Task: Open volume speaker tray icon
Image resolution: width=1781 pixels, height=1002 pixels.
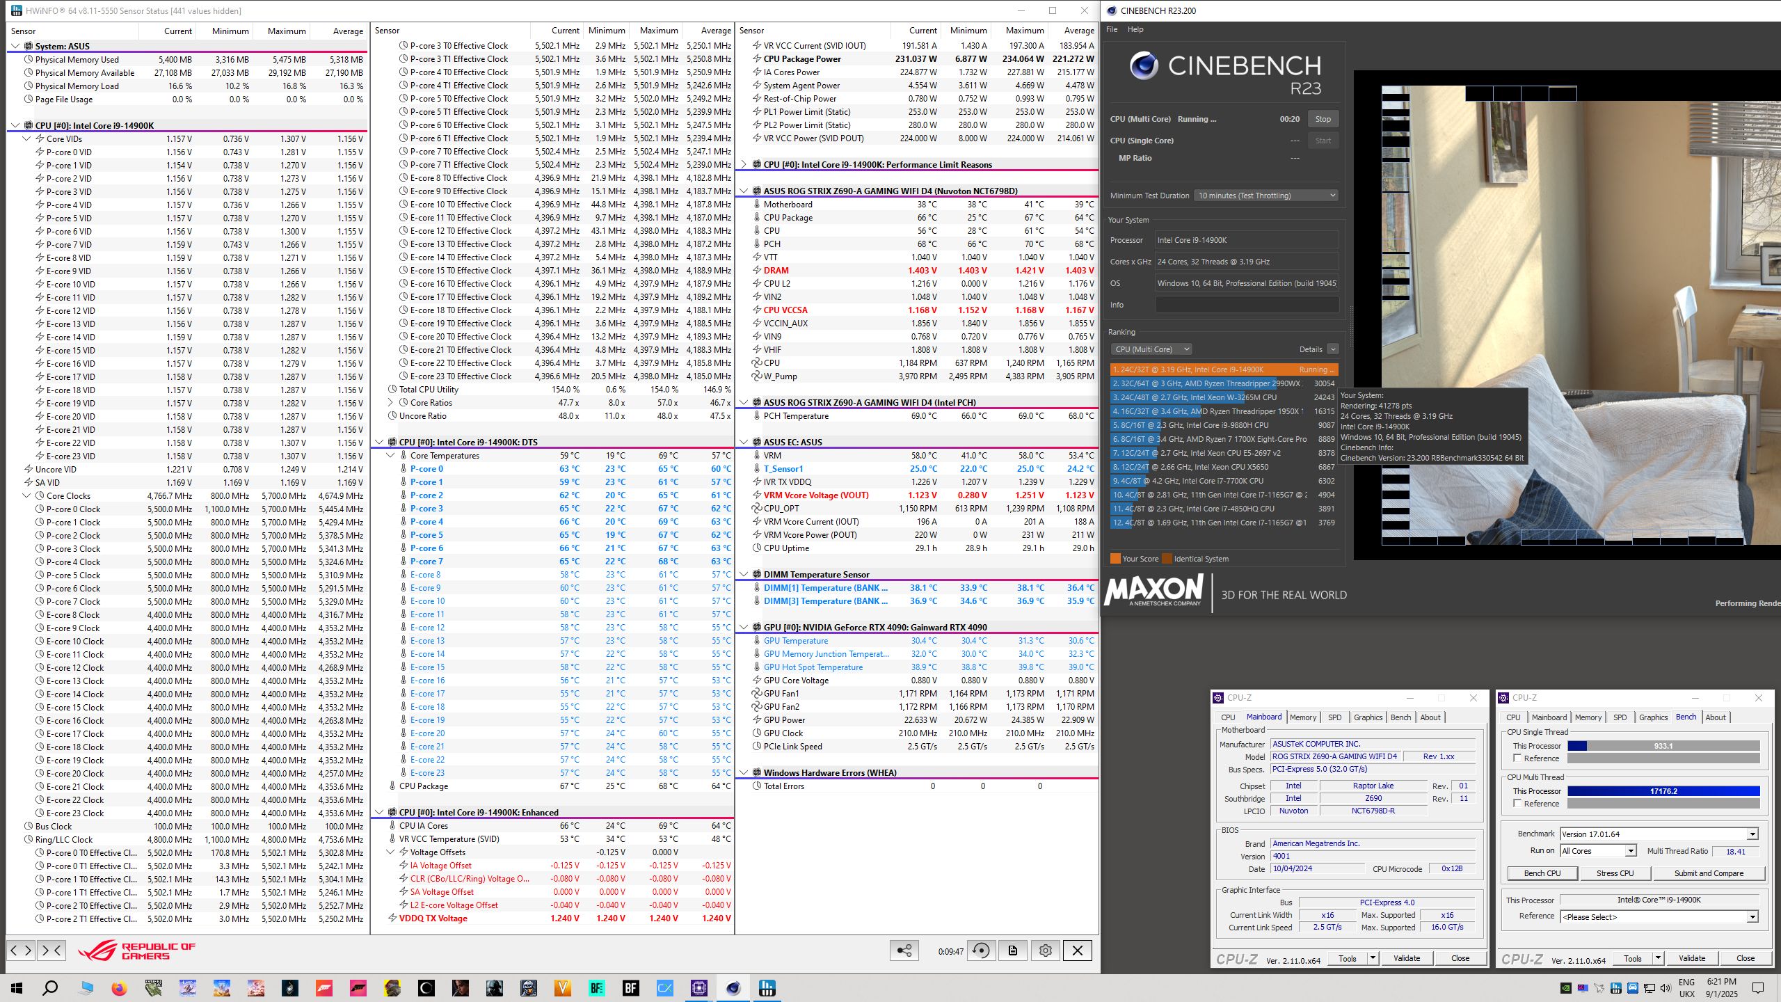Action: point(1665,987)
